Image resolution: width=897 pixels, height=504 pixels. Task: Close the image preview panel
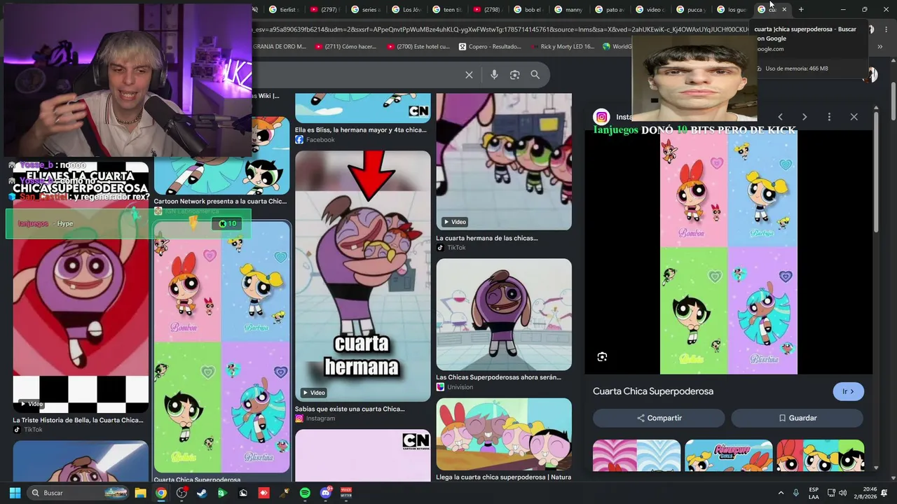tap(854, 117)
